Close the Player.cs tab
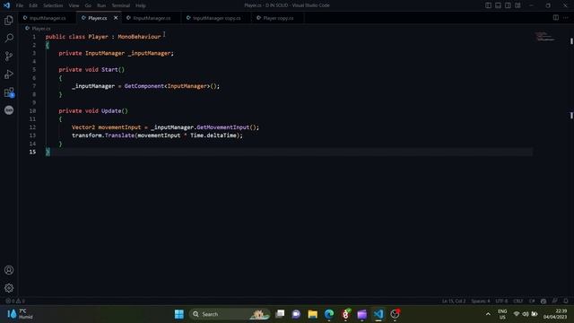The height and width of the screenshot is (323, 574). pyautogui.click(x=116, y=18)
